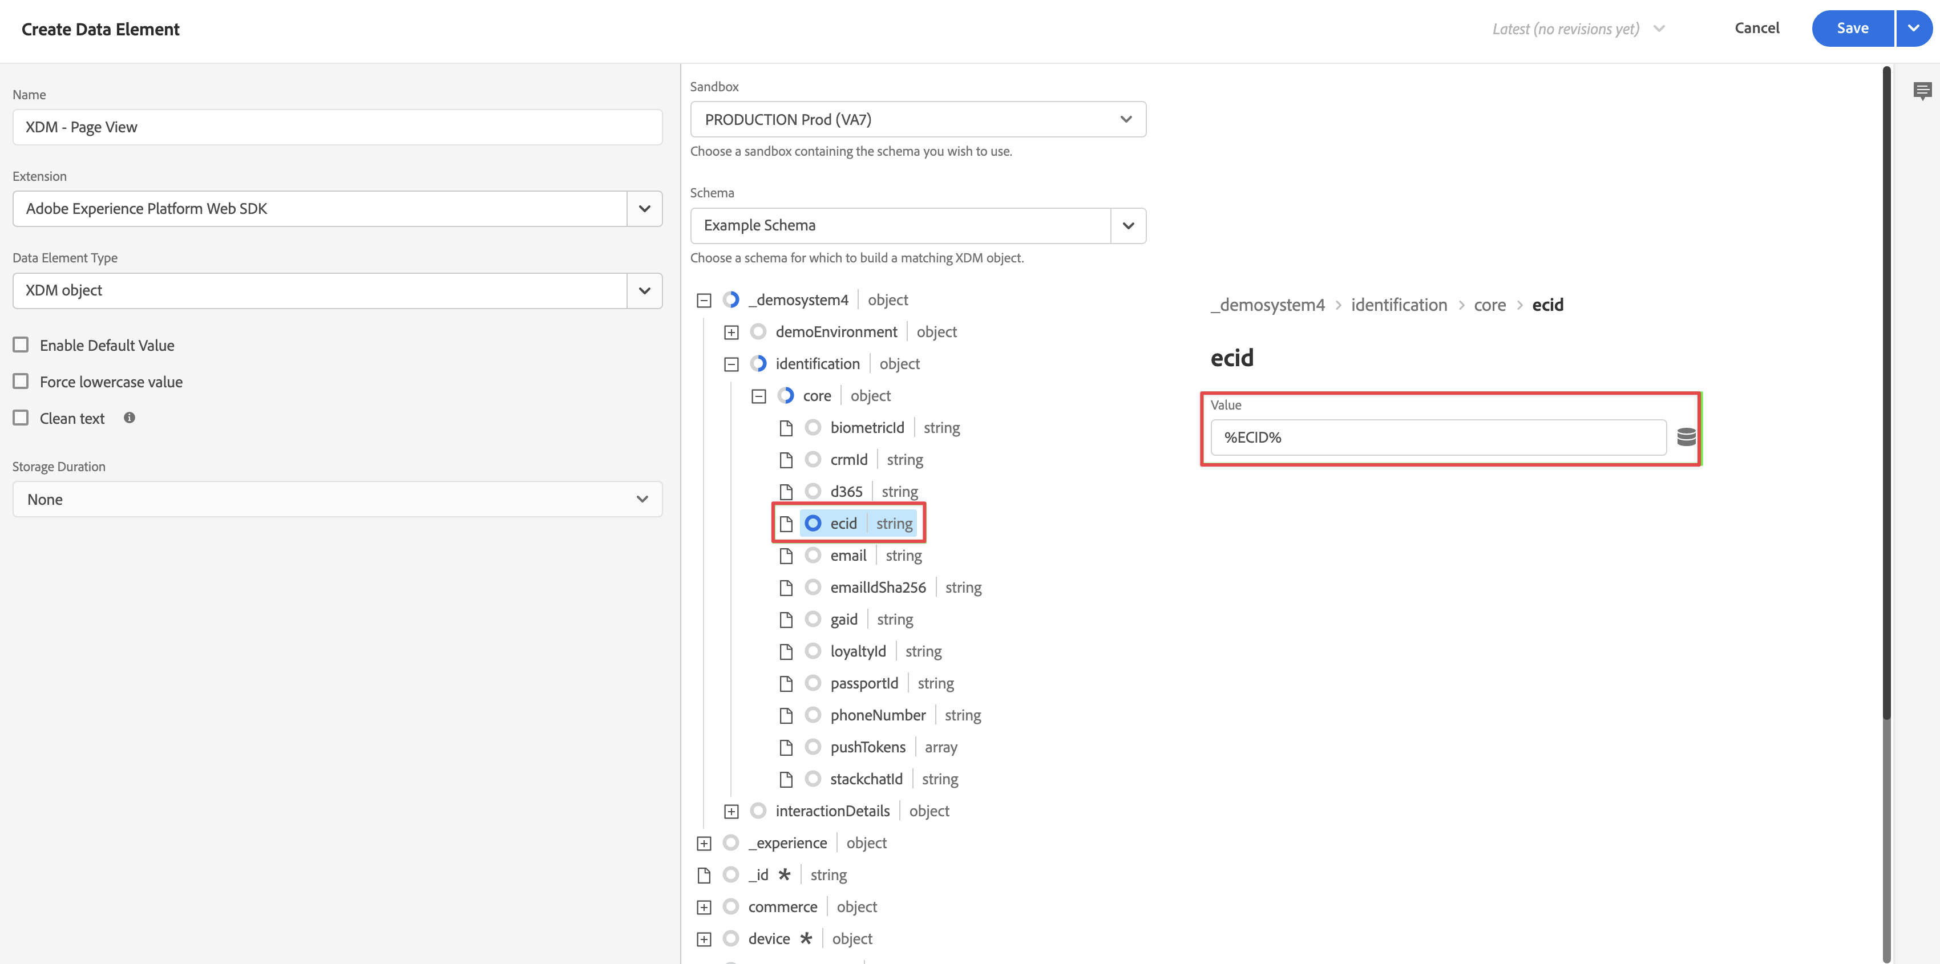Check Force lowercase value
Image resolution: width=1940 pixels, height=964 pixels.
click(x=21, y=381)
